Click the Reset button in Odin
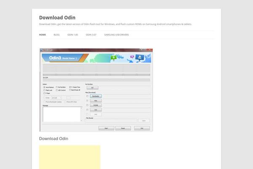 coord(123,128)
